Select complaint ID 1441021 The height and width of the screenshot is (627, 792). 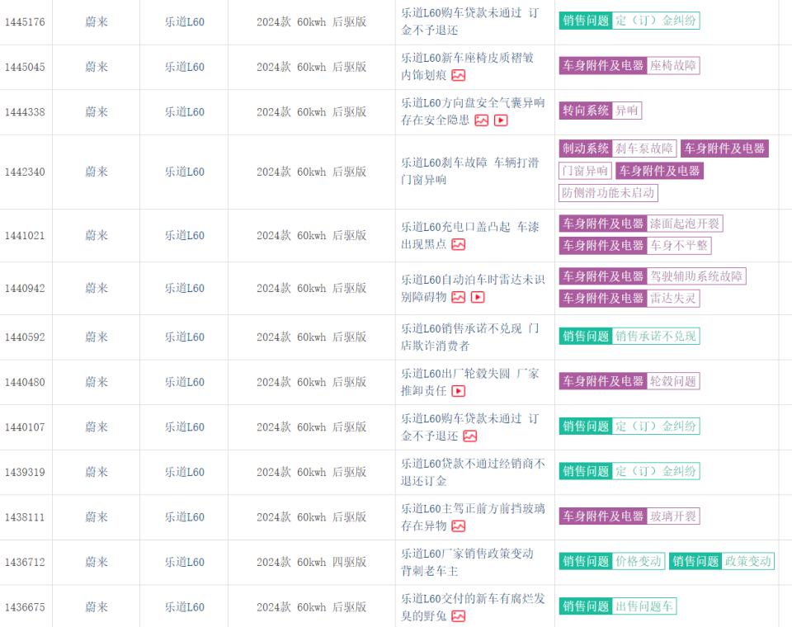click(25, 235)
